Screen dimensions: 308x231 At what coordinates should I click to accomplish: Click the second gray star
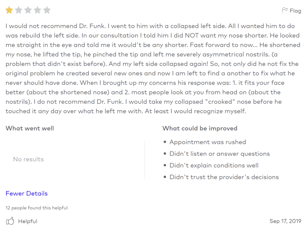(19, 10)
